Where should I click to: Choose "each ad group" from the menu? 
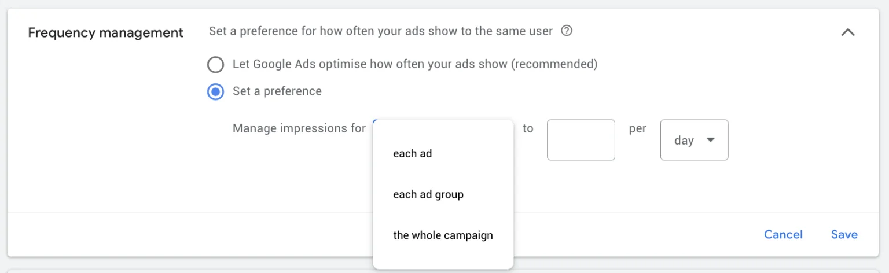click(x=428, y=194)
